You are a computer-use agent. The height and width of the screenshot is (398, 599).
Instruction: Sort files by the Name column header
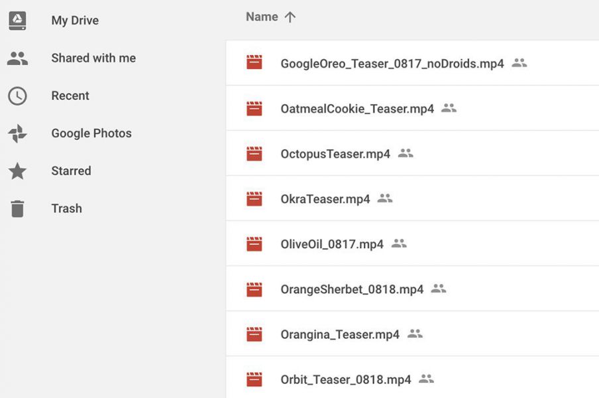coord(262,17)
